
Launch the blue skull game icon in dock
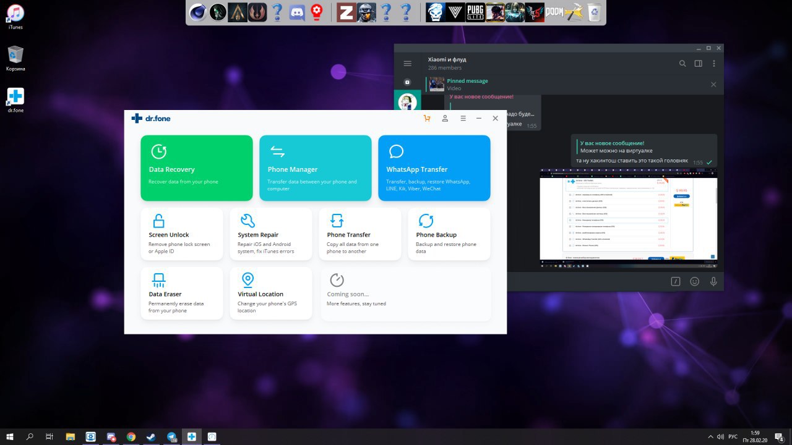click(x=435, y=12)
